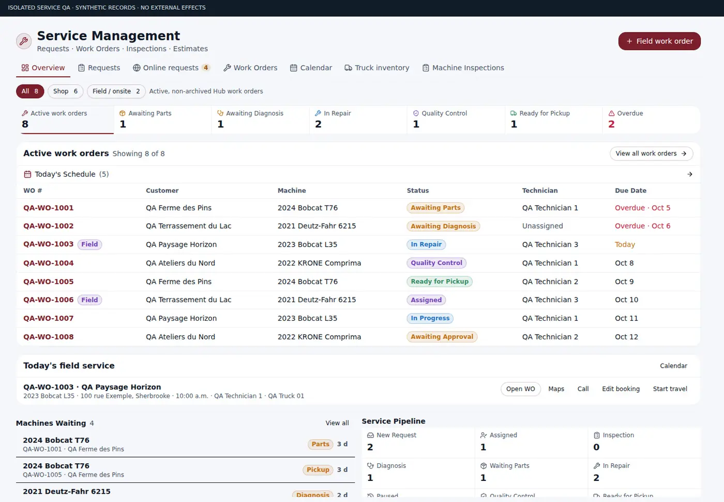The image size is (724, 502).
Task: Click the Awaiting Diagnosis status badge
Action: click(x=443, y=226)
